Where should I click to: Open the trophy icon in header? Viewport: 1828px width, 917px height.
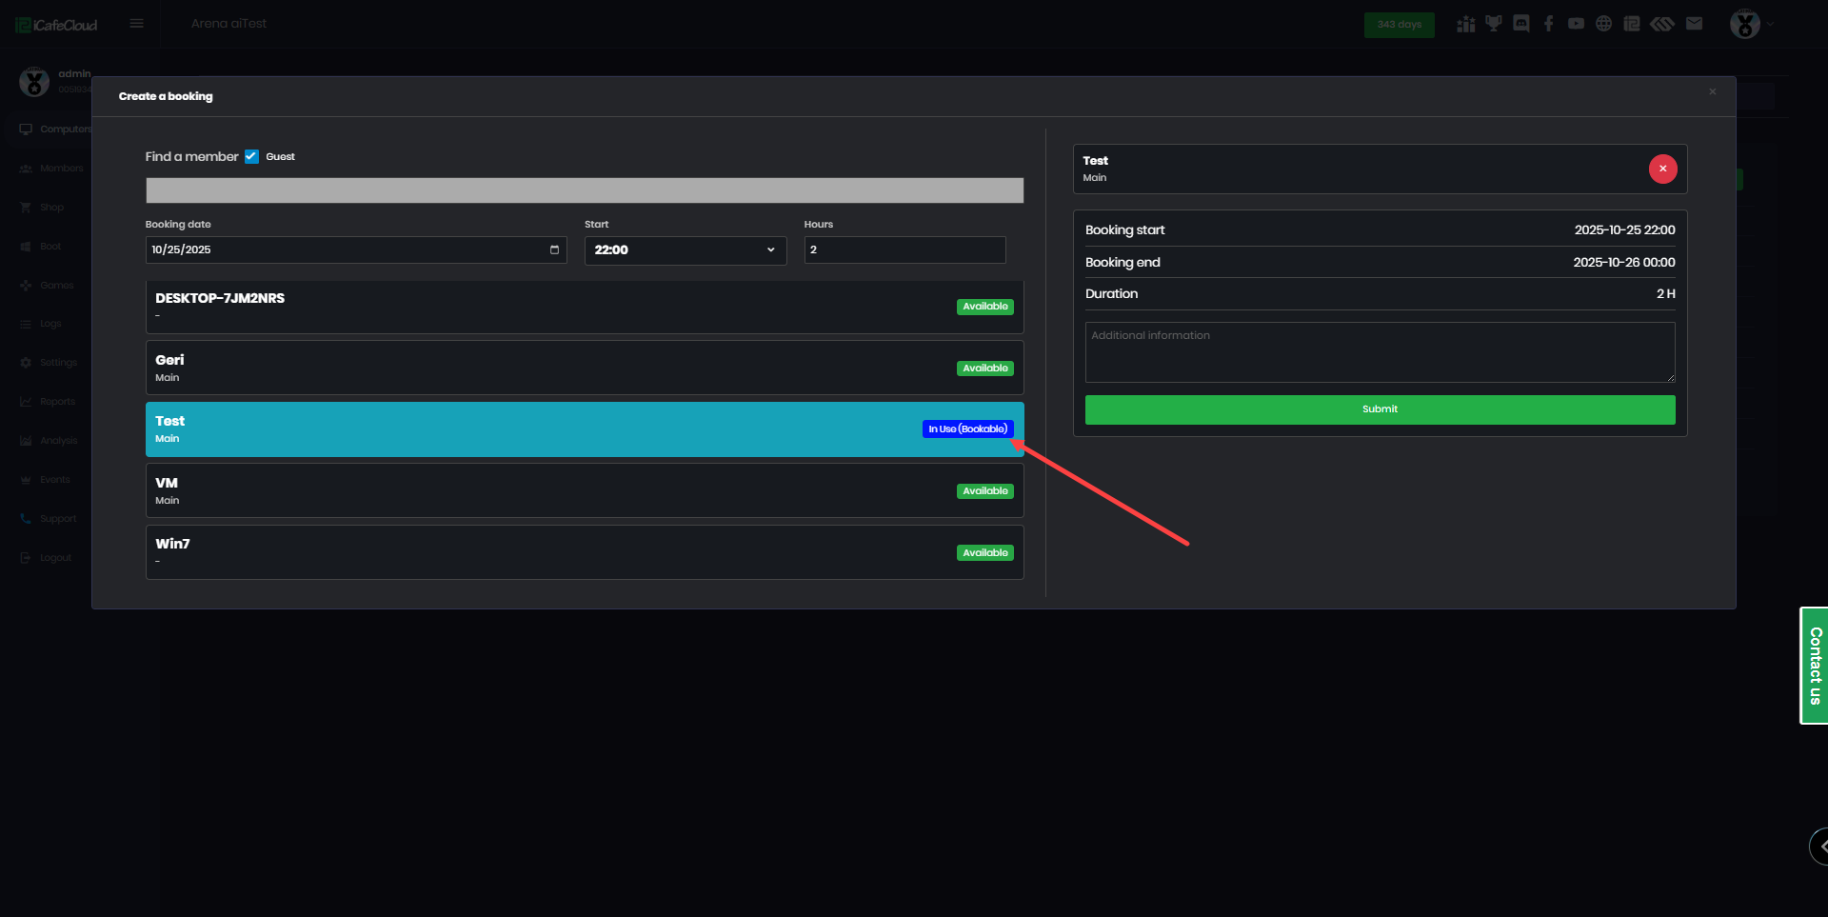1494,24
